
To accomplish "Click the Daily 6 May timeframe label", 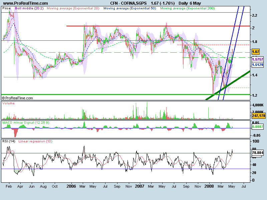I will pos(190,3).
